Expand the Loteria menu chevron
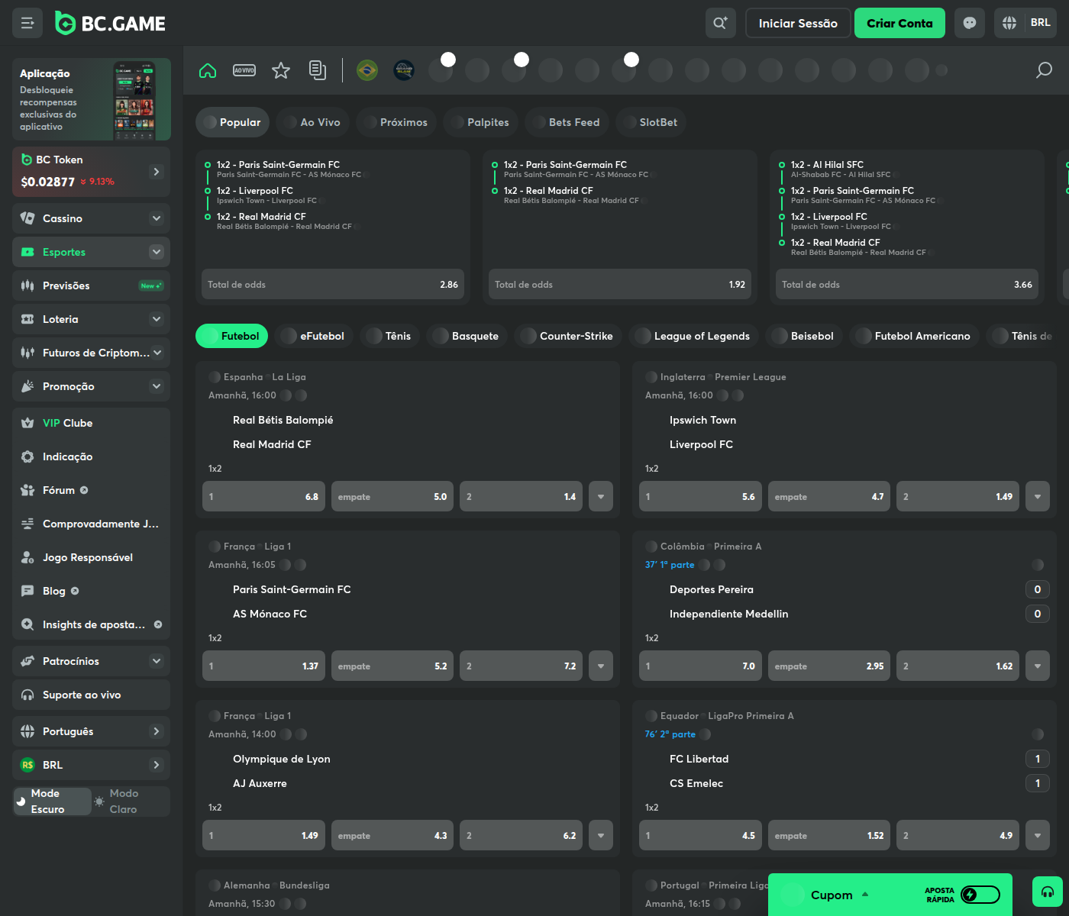 click(x=157, y=319)
